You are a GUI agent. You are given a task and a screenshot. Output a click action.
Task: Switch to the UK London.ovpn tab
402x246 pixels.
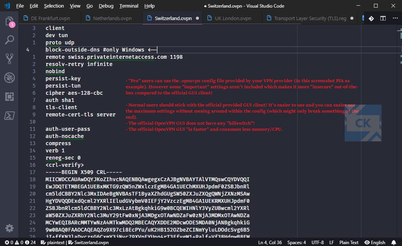(232, 18)
